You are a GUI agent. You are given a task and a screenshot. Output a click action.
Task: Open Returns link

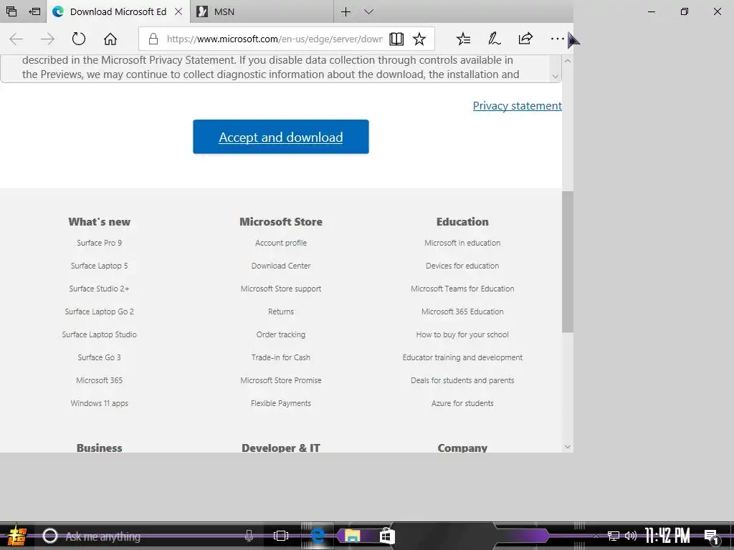[281, 312]
